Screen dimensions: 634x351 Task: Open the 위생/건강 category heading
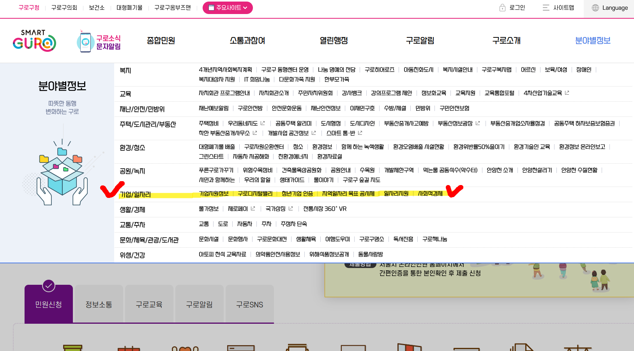(132, 255)
